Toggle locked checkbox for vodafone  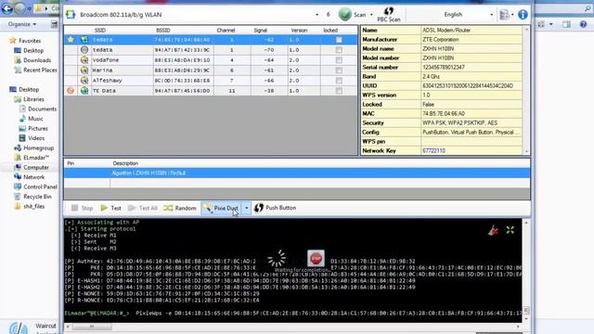click(339, 59)
